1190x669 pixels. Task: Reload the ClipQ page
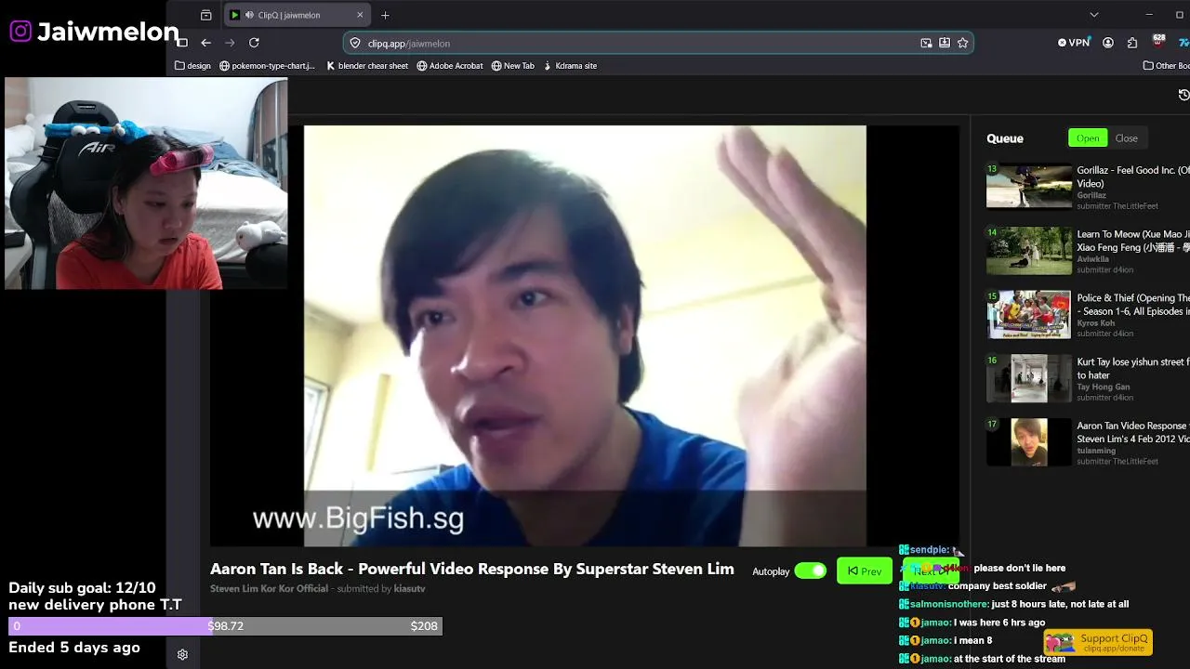pos(254,43)
